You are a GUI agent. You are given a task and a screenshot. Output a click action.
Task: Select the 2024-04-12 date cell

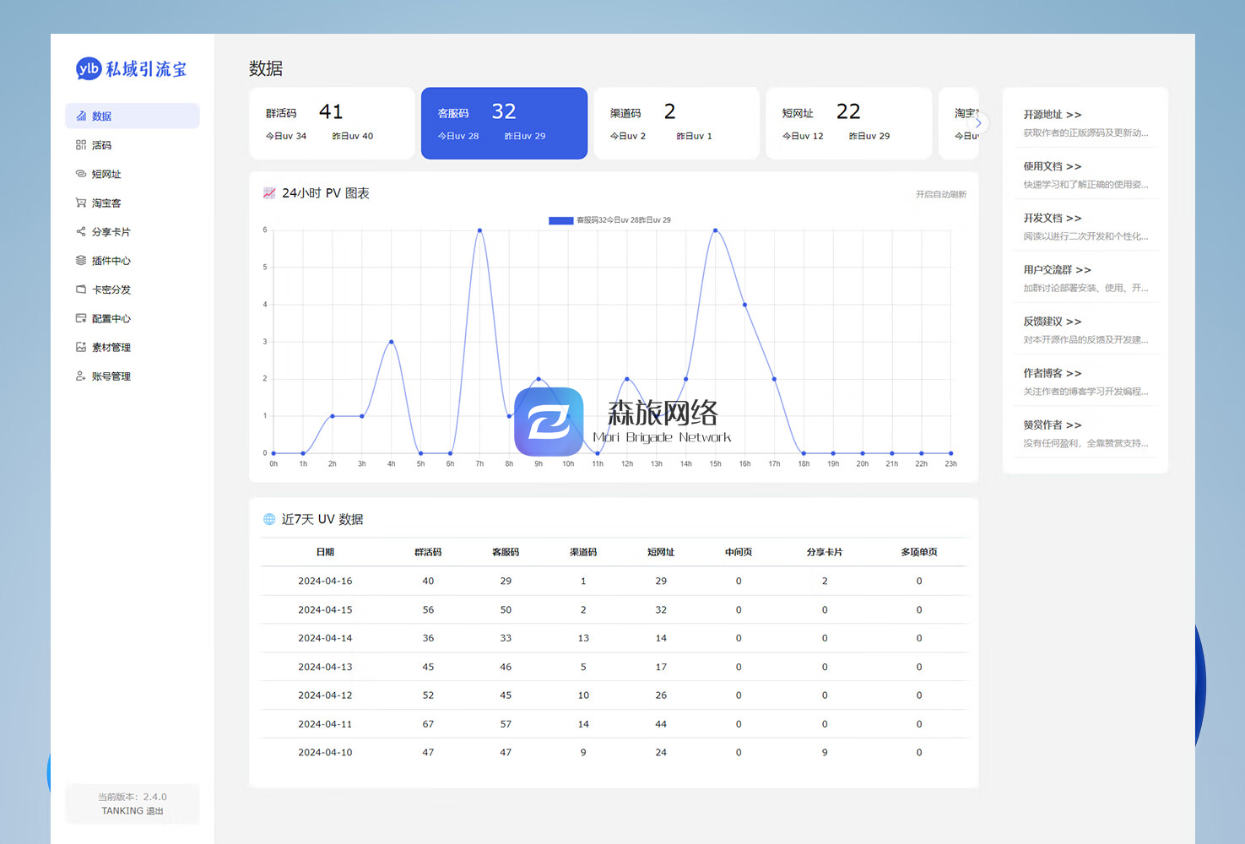(x=325, y=695)
